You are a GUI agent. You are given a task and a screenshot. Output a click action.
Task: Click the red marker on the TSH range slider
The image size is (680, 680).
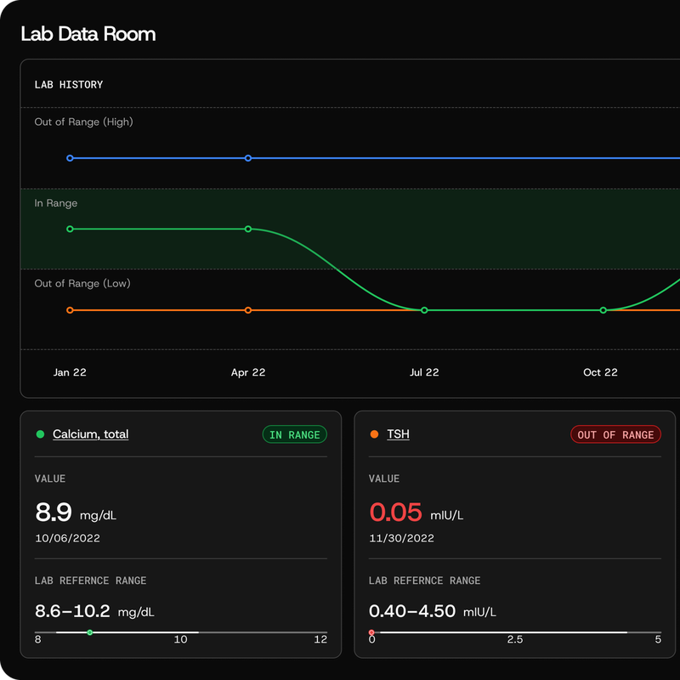[x=371, y=632]
